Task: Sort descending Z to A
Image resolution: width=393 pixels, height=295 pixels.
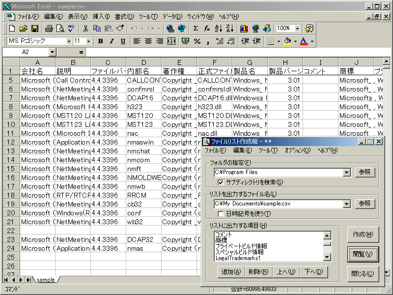Action: coord(230,29)
